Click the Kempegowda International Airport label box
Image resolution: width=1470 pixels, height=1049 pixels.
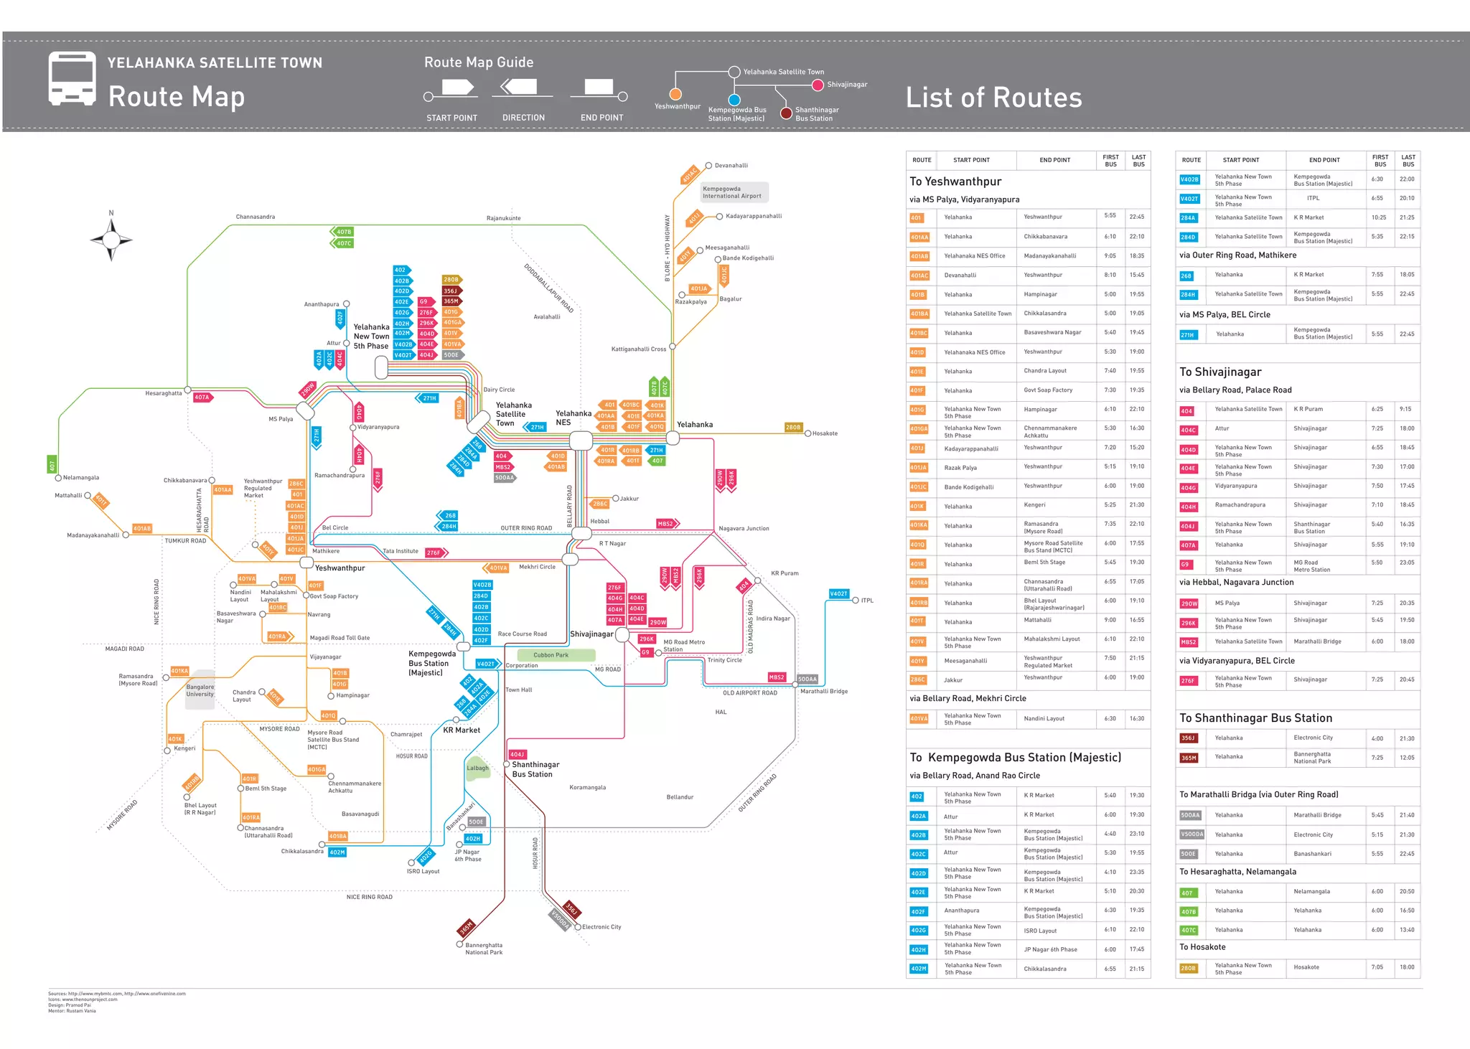click(734, 192)
